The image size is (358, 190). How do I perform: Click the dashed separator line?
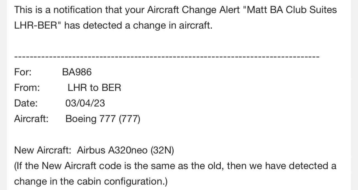click(x=167, y=57)
